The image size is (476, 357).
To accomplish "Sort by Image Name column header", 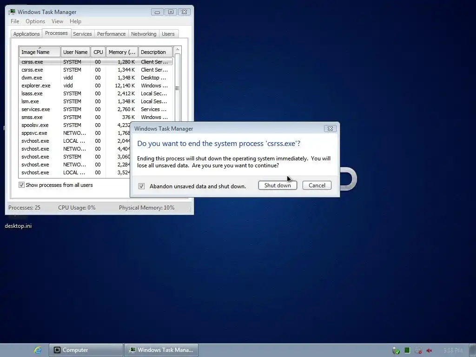I will [x=40, y=52].
